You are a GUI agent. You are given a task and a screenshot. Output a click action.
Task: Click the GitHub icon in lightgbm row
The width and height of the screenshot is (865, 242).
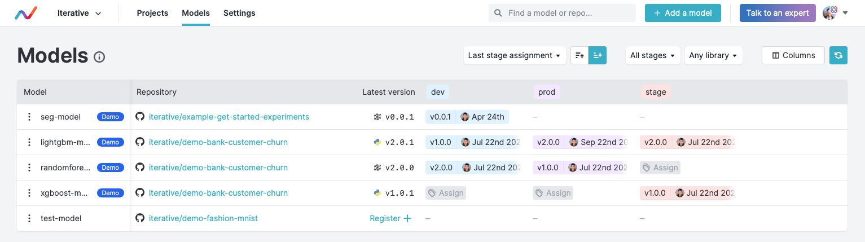pos(140,142)
